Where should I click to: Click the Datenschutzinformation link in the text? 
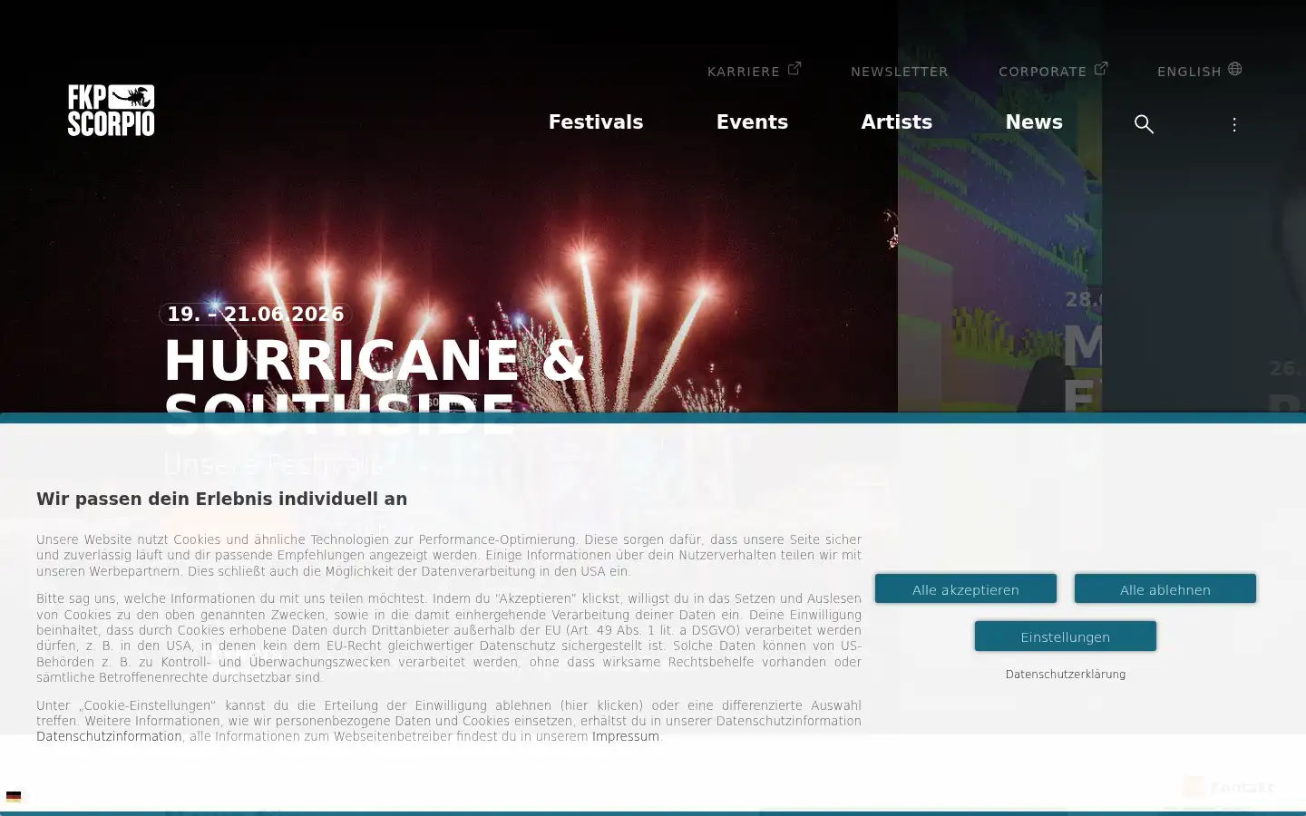[x=109, y=736]
